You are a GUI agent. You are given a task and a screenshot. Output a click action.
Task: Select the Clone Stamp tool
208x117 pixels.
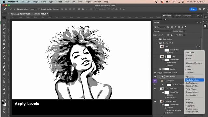[4, 51]
